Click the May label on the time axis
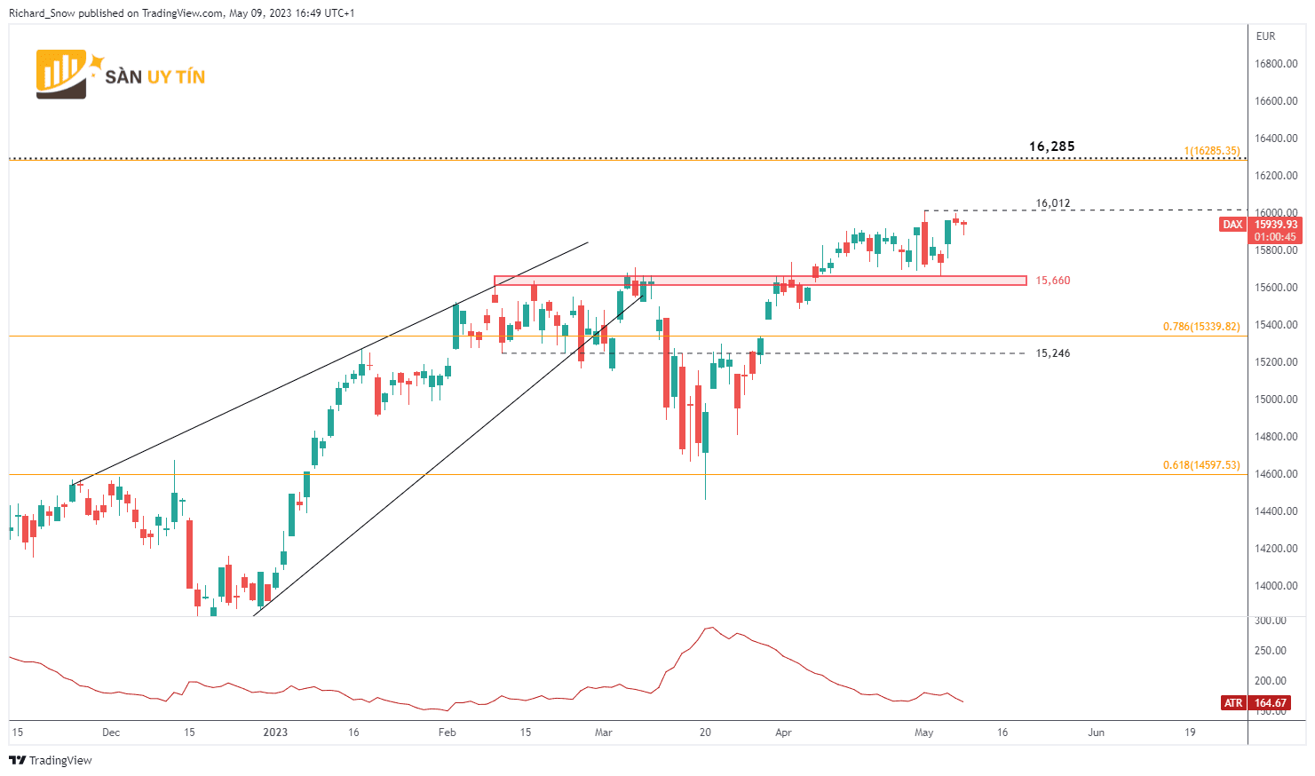1315x776 pixels. (924, 732)
